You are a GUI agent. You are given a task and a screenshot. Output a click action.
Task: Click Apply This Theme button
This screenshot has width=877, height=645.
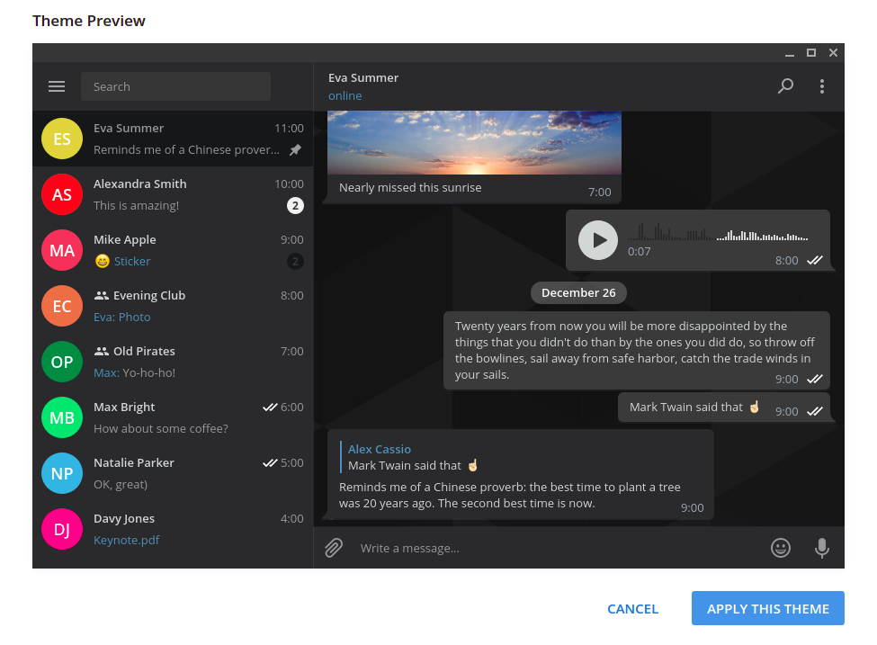tap(768, 608)
